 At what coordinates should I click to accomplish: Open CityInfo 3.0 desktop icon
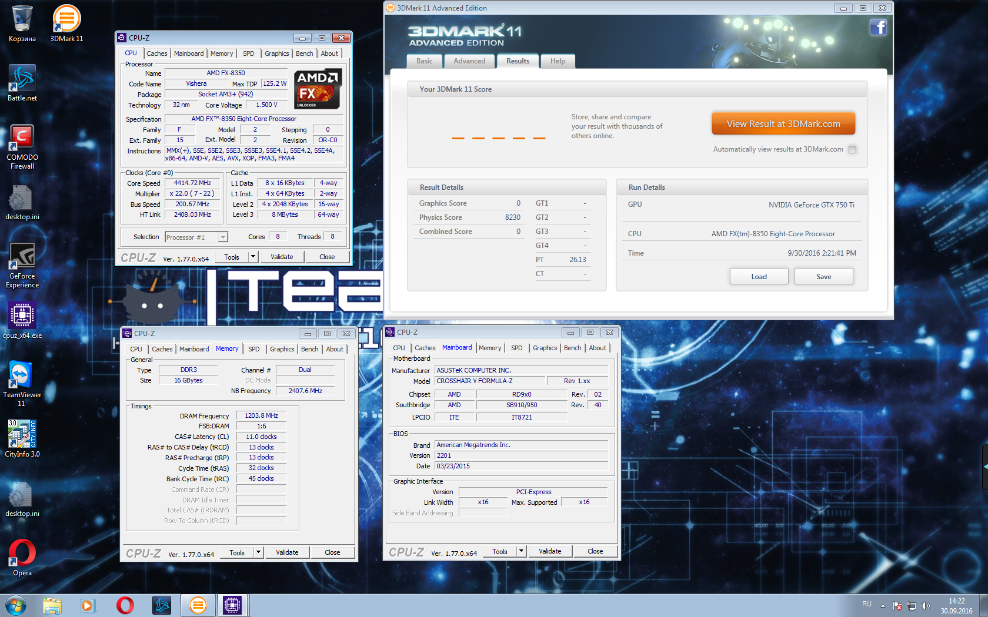tap(22, 439)
